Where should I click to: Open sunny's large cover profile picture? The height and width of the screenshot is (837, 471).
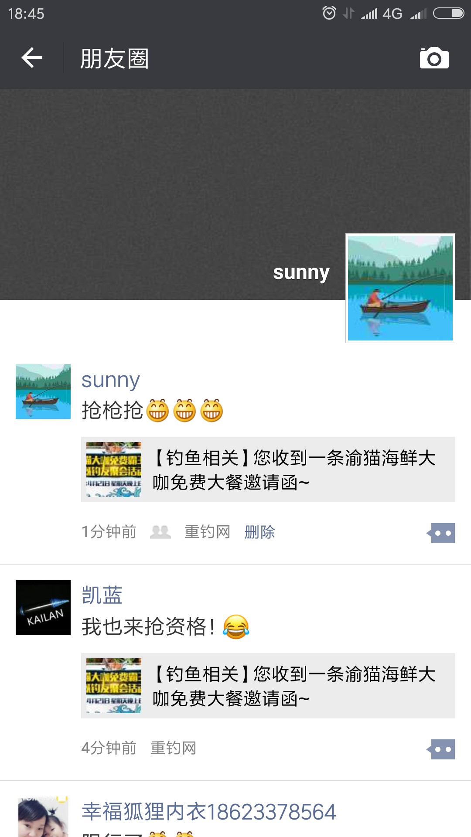[x=400, y=288]
